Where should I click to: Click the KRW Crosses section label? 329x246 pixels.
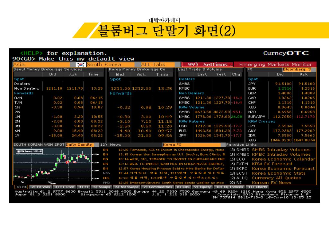click(x=262, y=121)
